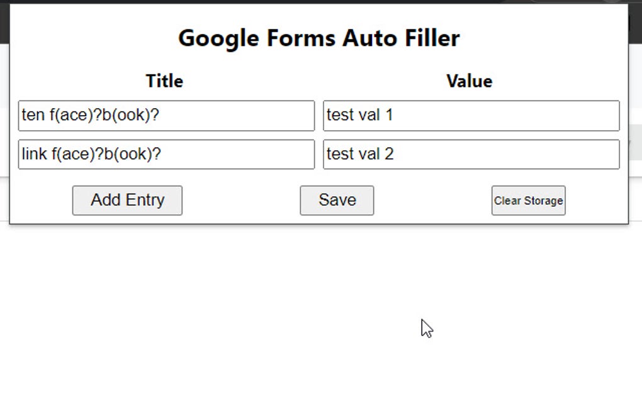Select the title field containing 'ten f(ace)?b(ook)?'
The height and width of the screenshot is (401, 642).
pos(166,115)
